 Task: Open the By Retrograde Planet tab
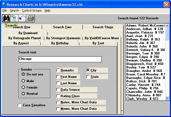point(24,38)
